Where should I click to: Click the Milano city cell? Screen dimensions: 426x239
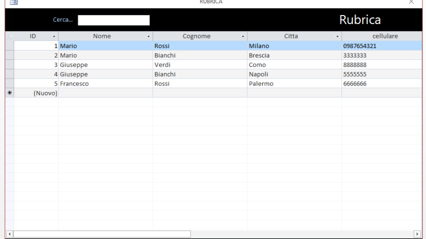click(295, 45)
